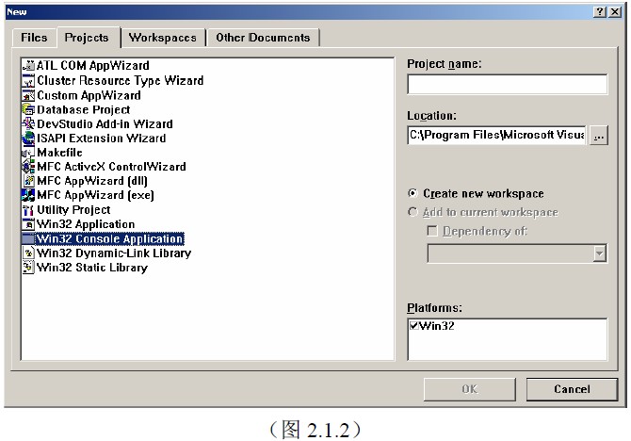
Task: Select the Create new workspace radio button
Action: 413,193
